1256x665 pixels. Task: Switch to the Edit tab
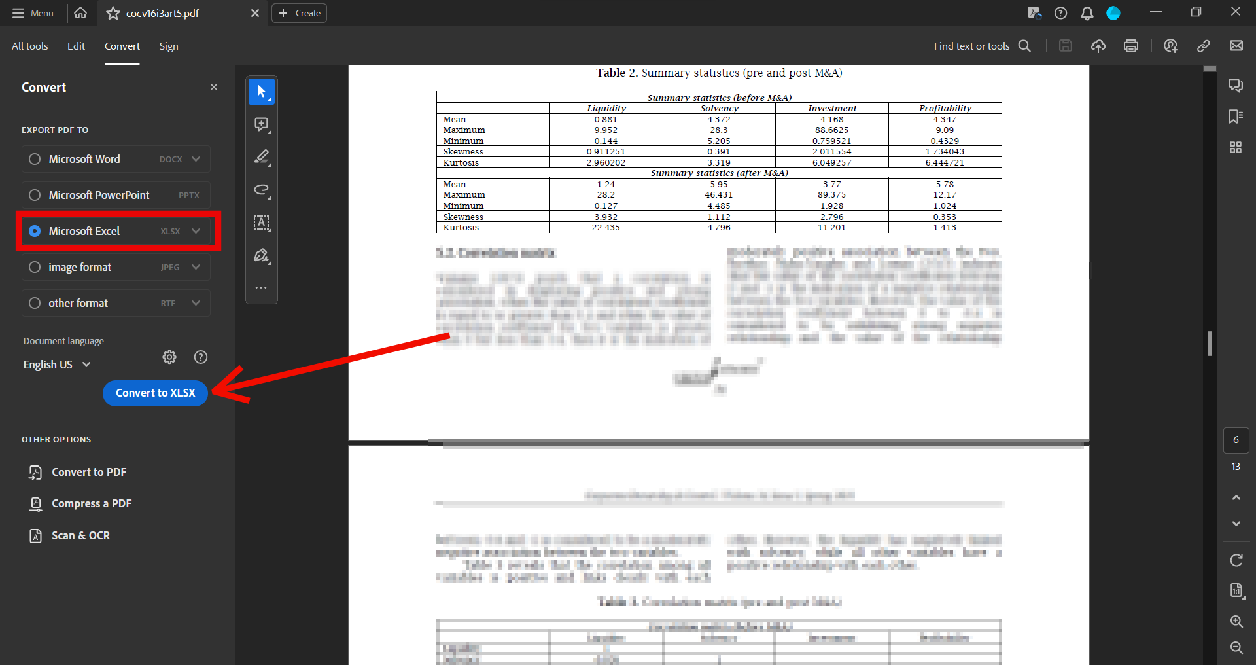tap(76, 46)
